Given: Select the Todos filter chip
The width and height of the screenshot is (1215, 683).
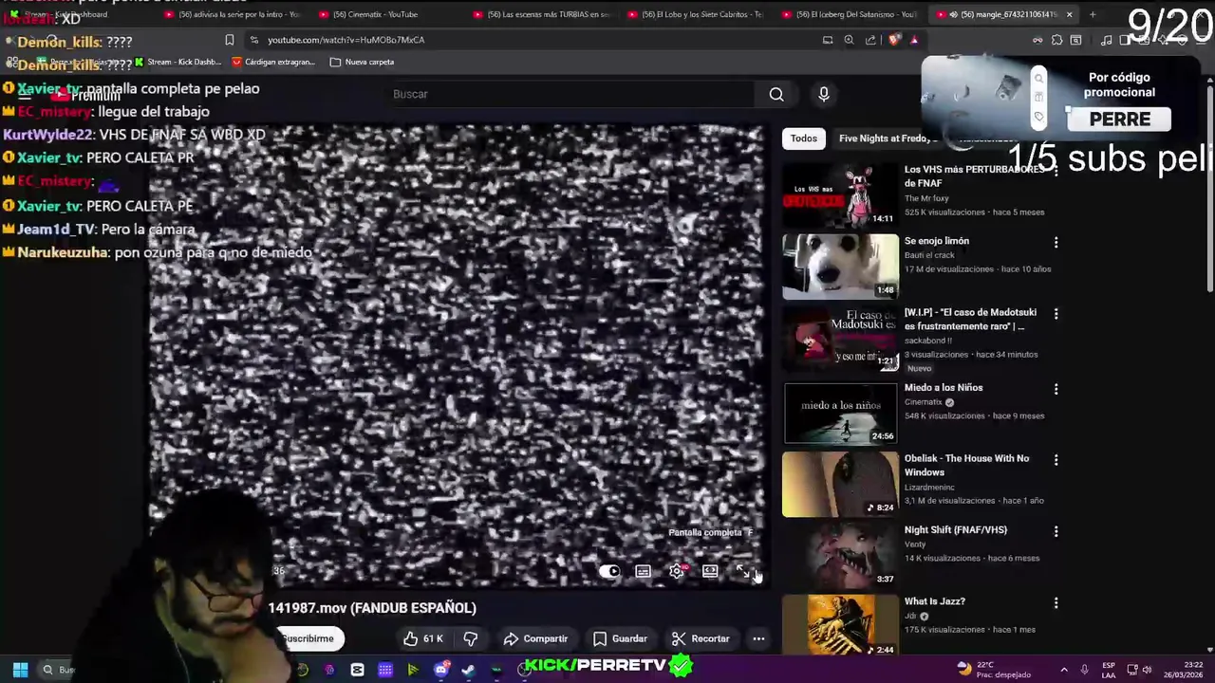Looking at the screenshot, I should pos(804,138).
